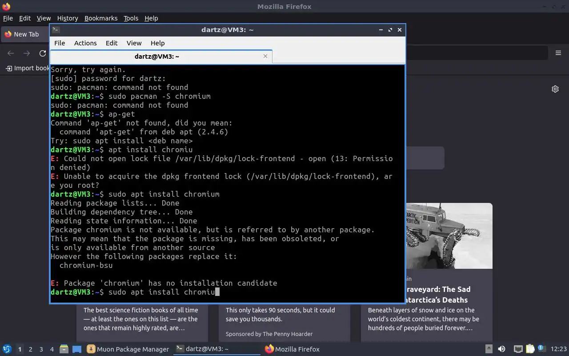569x356 pixels.
Task: Click Import bookmarks in Firefox toolbar
Action: pyautogui.click(x=28, y=68)
